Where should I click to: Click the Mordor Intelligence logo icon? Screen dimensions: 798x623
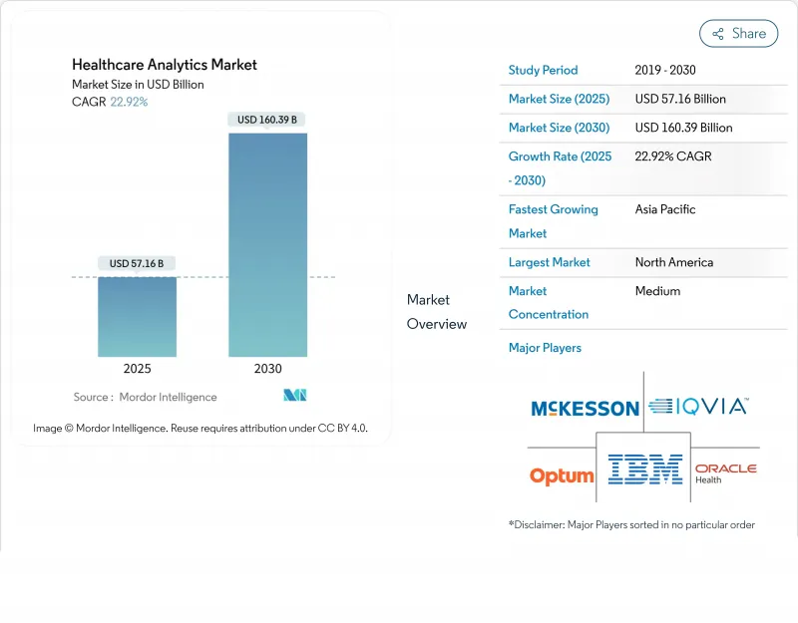point(294,396)
